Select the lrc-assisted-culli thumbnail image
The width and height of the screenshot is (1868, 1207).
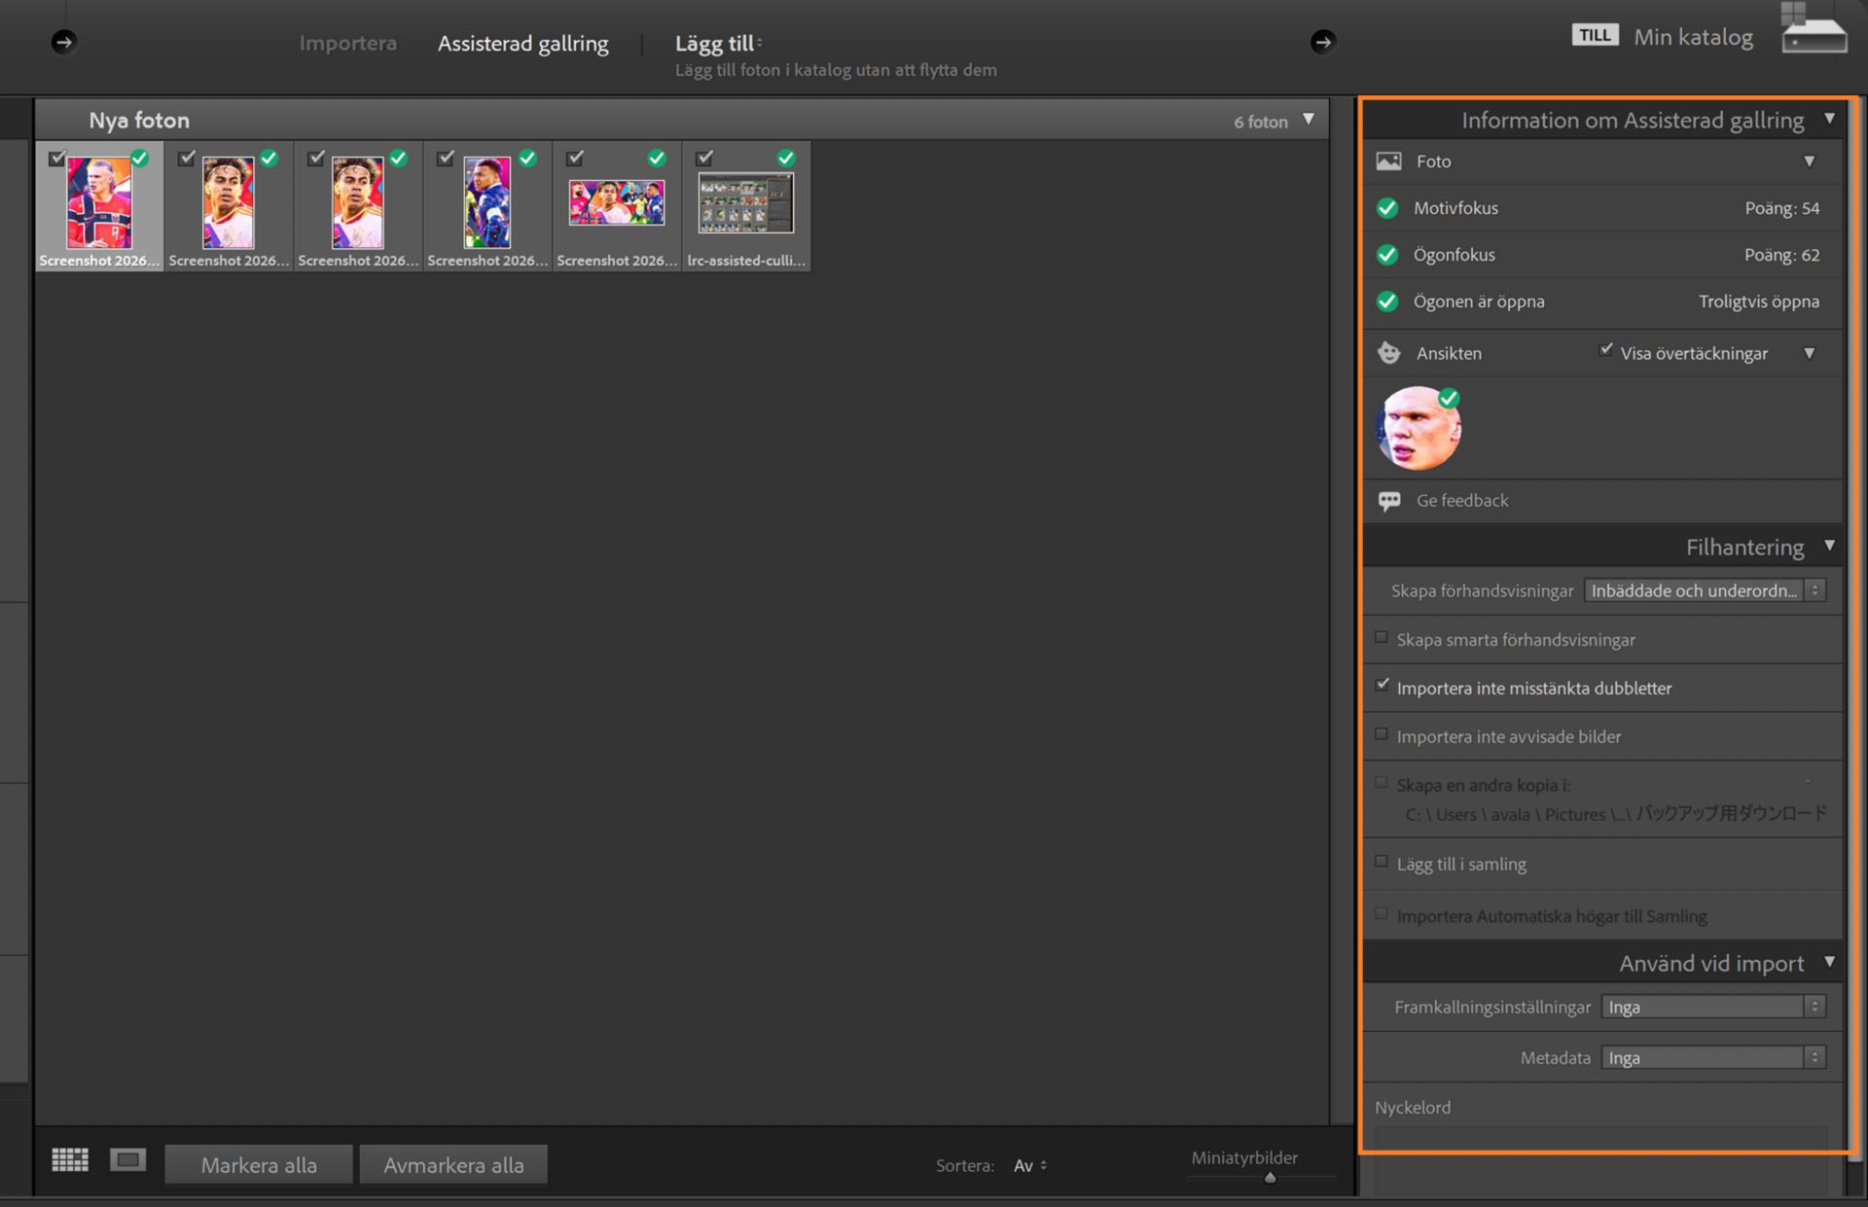[x=746, y=202]
